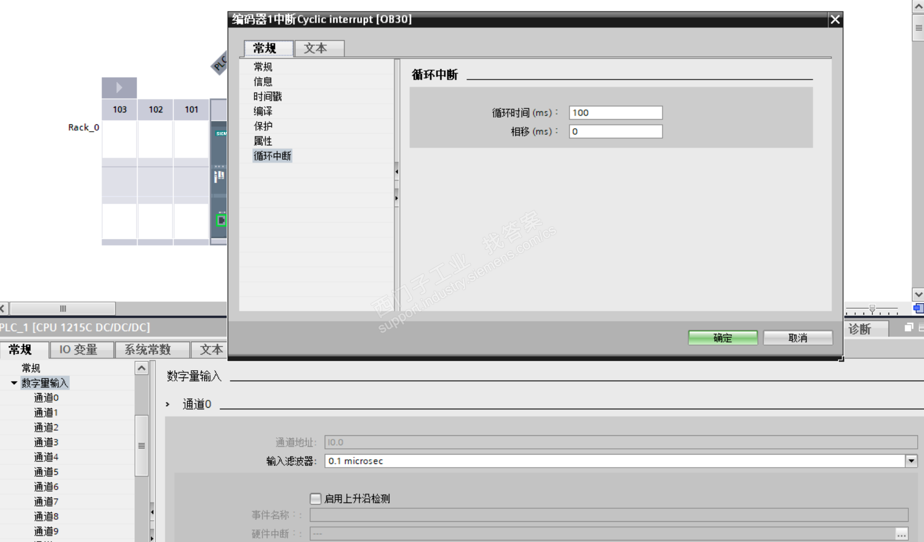This screenshot has width=924, height=542.
Task: Adjust the zoom slider handle of the device view
Action: [872, 309]
